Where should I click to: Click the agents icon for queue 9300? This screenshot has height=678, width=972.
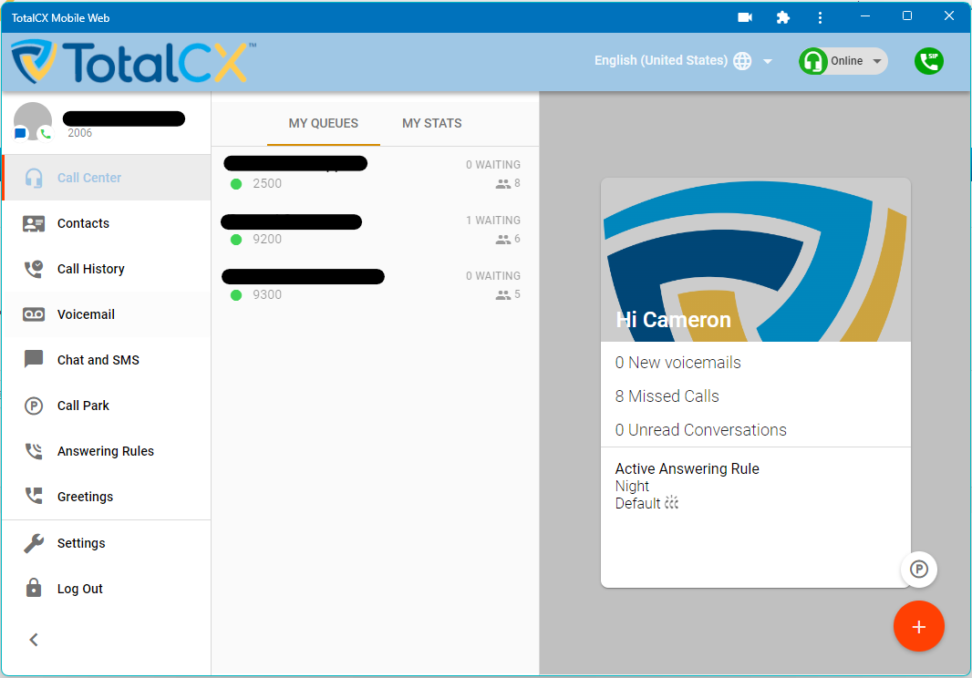(x=502, y=295)
